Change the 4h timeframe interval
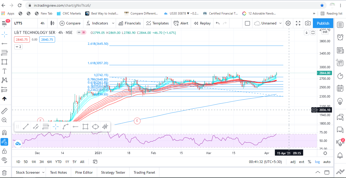The image size is (346, 178). tap(42, 23)
